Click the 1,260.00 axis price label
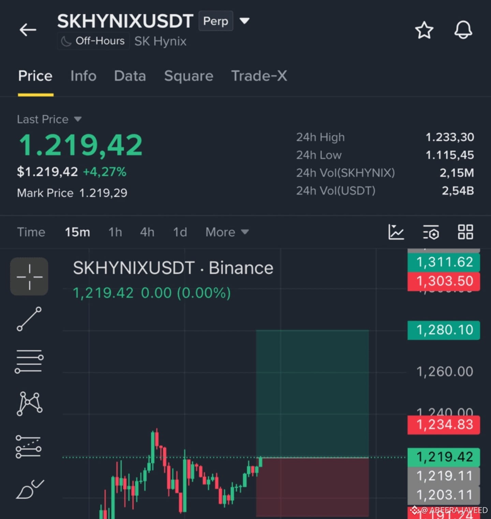The width and height of the screenshot is (491, 519). (445, 372)
